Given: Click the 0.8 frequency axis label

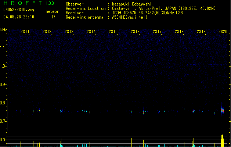Looking at the screenshot, I should point(3,103).
